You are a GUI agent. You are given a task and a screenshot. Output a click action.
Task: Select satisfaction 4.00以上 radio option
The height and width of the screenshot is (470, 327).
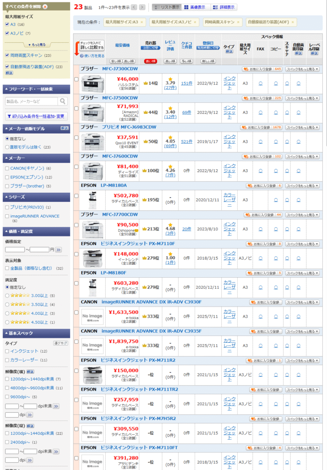coord(7,313)
